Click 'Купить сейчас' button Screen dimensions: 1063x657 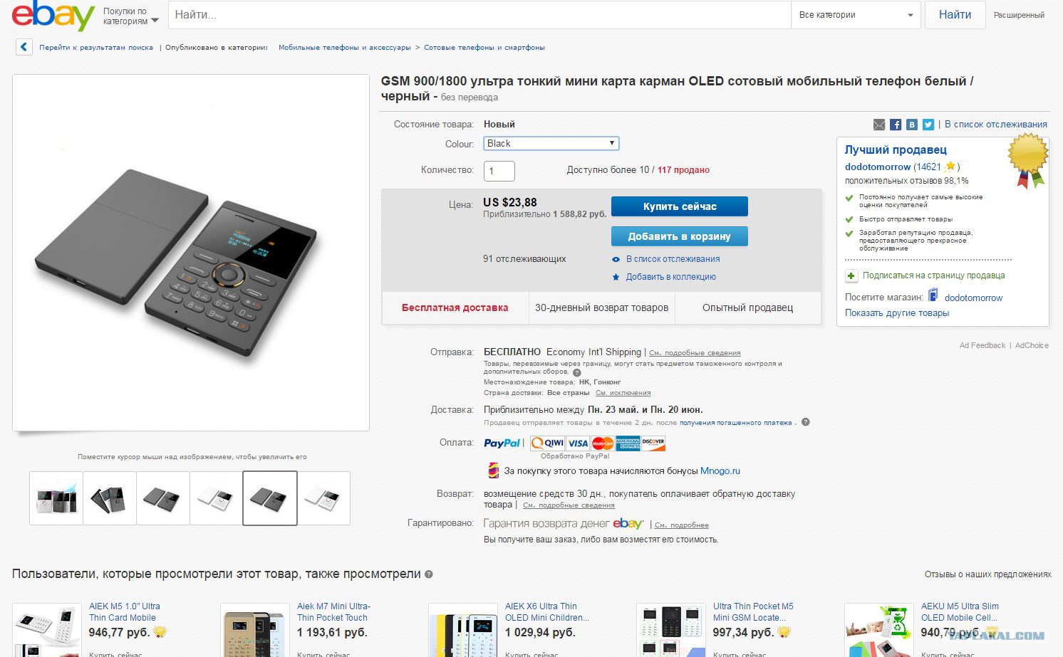(x=680, y=206)
